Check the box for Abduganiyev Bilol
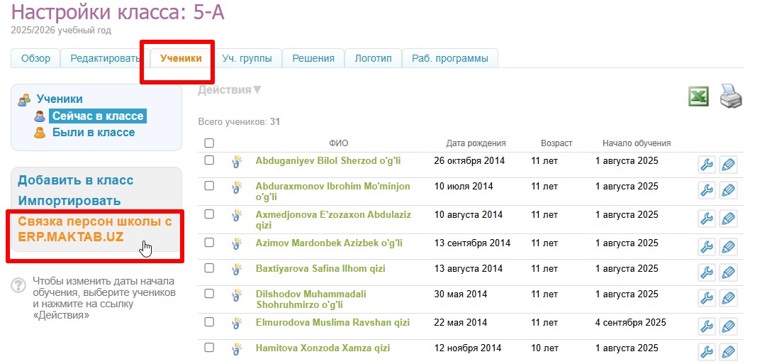The image size is (767, 364). pyautogui.click(x=209, y=160)
